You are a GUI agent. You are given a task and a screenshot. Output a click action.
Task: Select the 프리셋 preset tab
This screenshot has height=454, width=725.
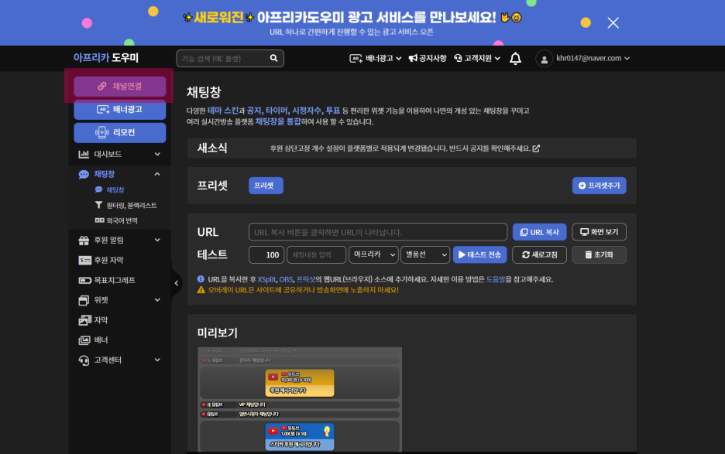(x=266, y=186)
